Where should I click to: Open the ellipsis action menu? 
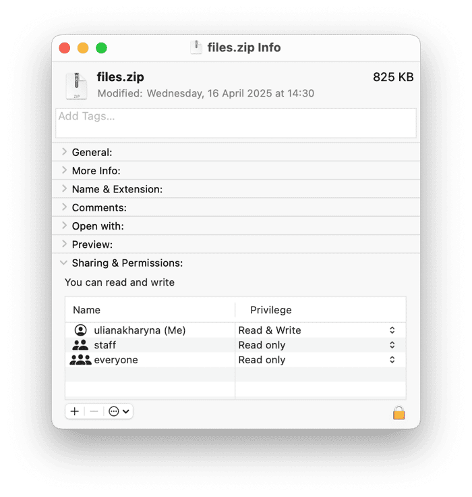(119, 411)
